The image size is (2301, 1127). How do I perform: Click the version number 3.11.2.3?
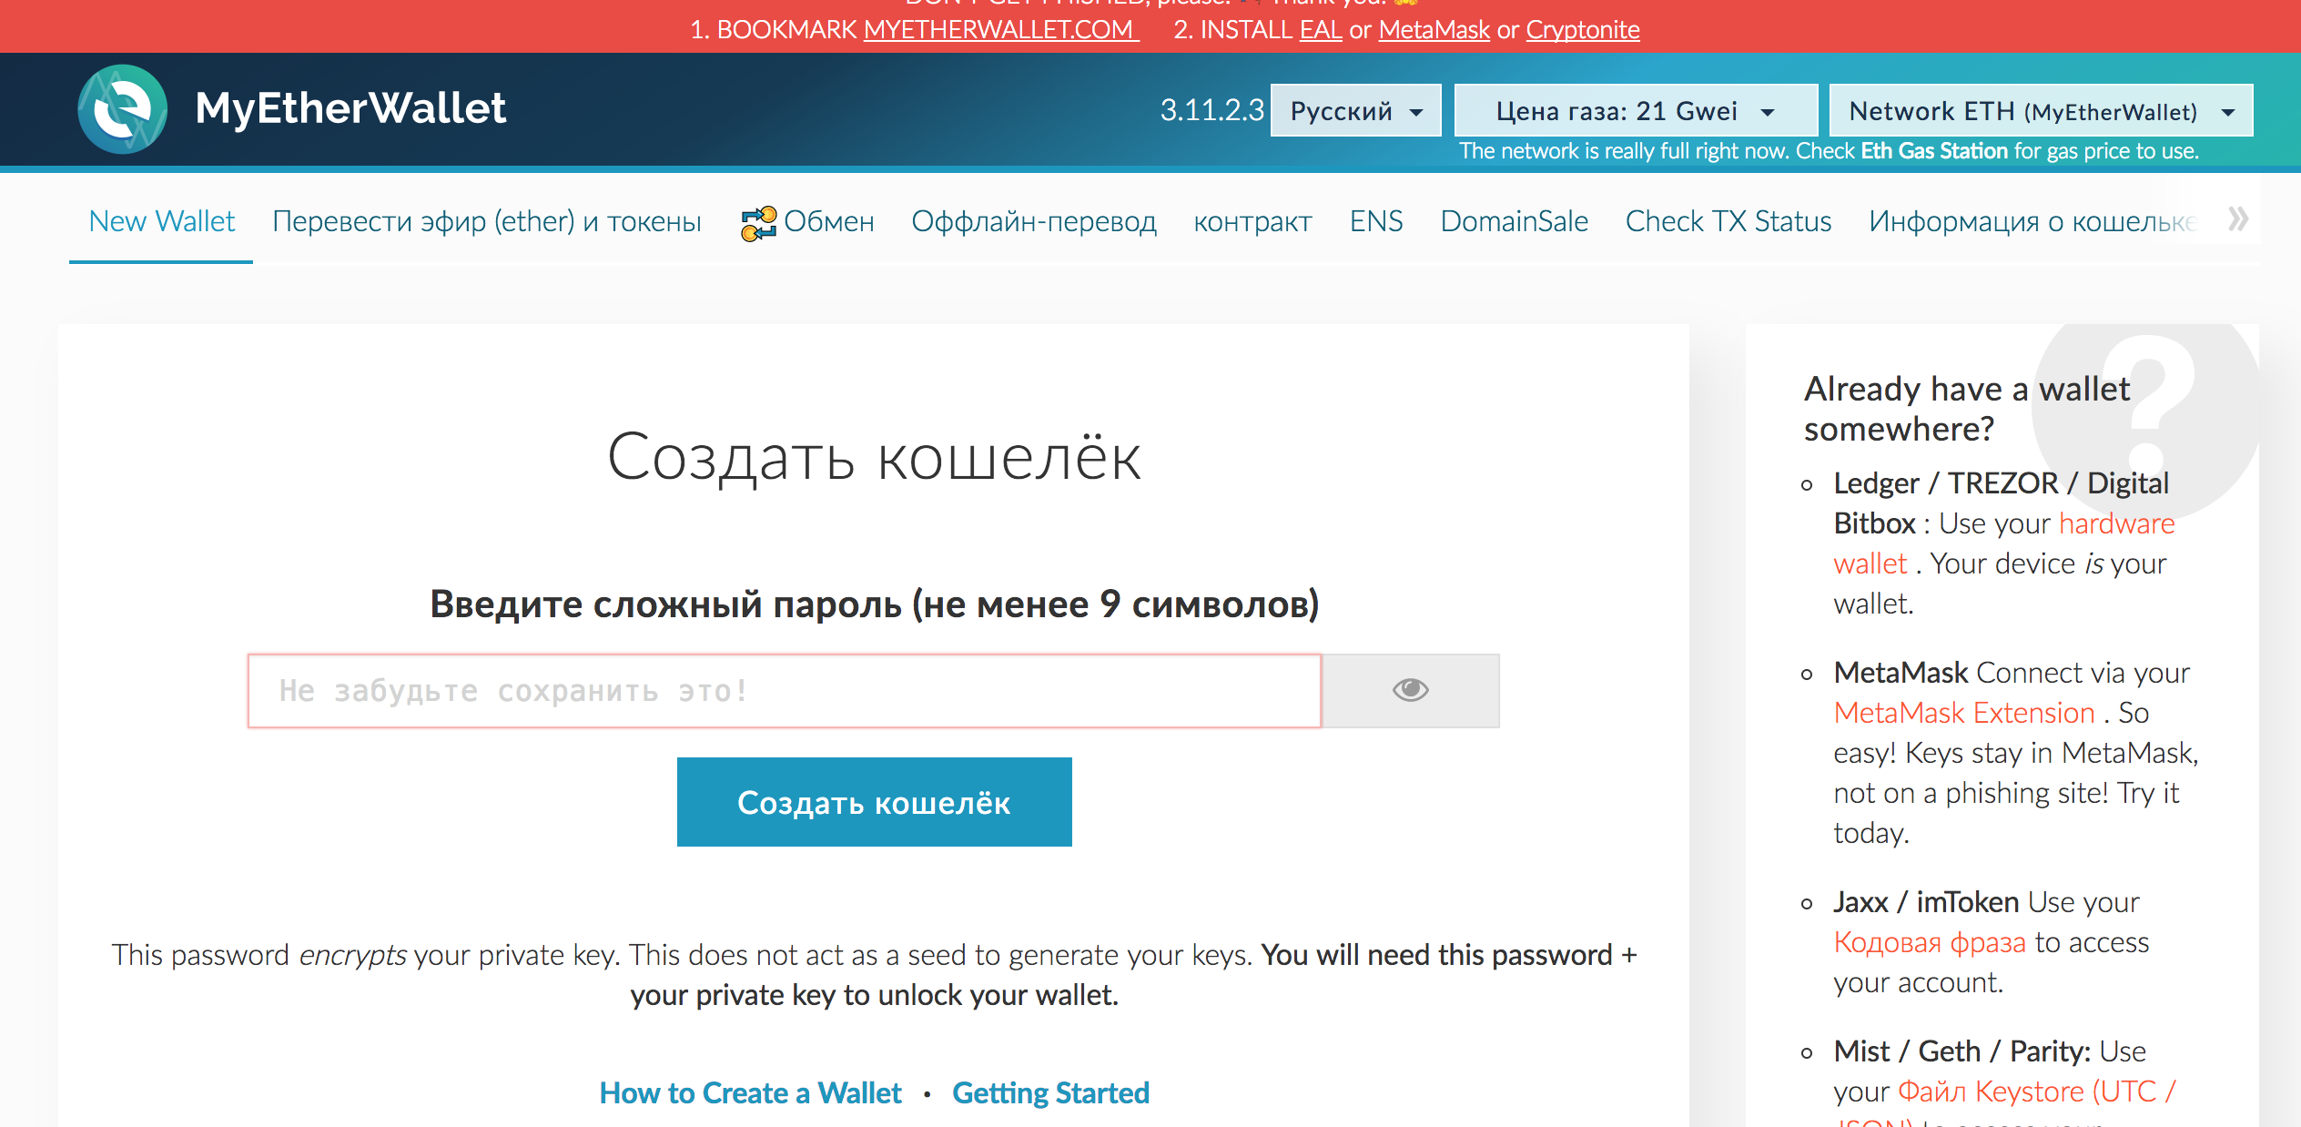1211,110
